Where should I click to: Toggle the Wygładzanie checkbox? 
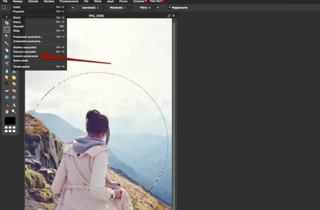click(169, 7)
